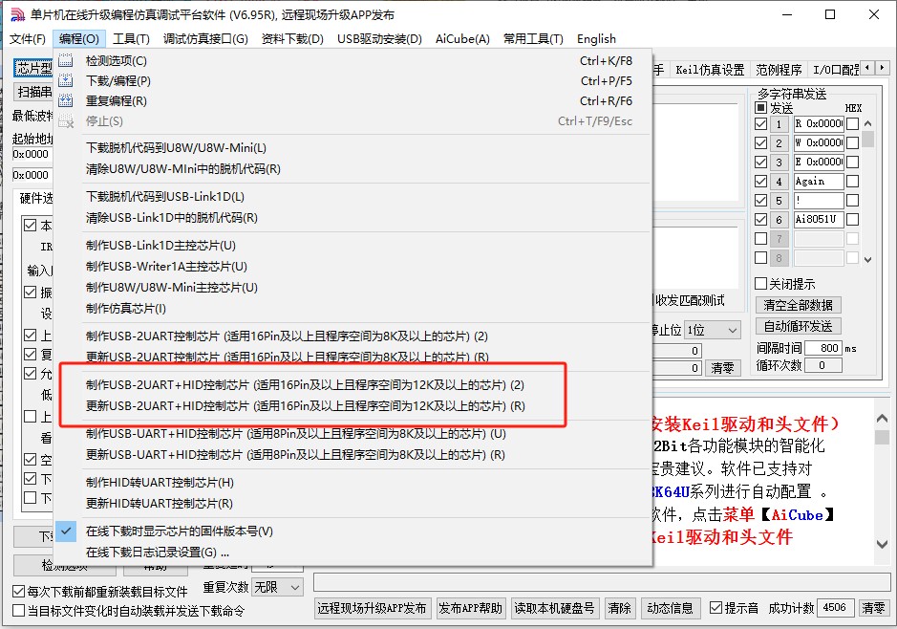Enable HEX for row 1
The image size is (897, 629).
pos(852,123)
